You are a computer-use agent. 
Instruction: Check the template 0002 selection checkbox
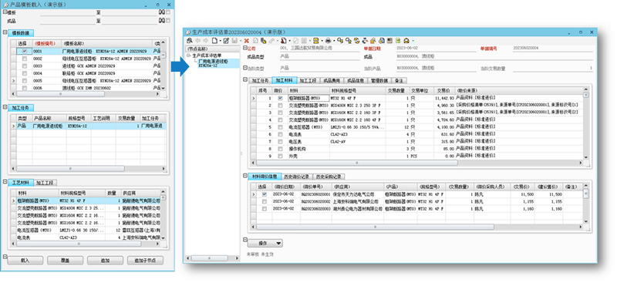click(x=25, y=59)
